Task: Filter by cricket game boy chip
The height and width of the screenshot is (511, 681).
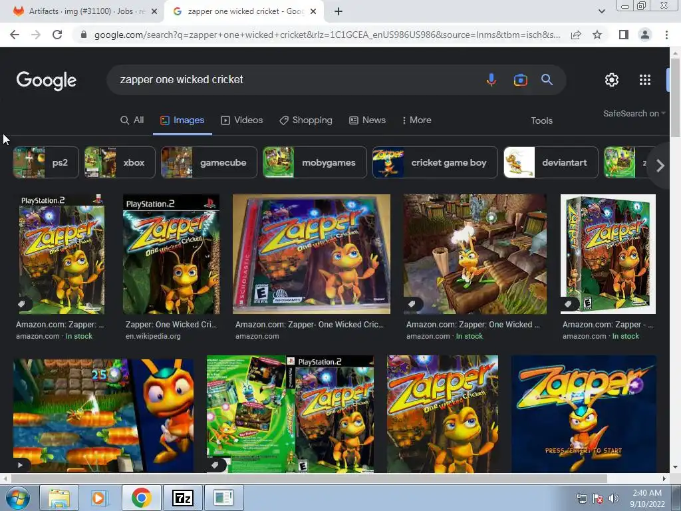Action: [435, 162]
